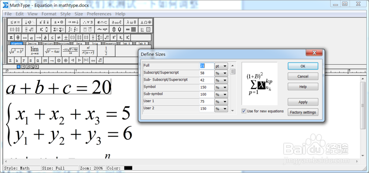
Task: Click the Full size value field
Action: point(207,66)
